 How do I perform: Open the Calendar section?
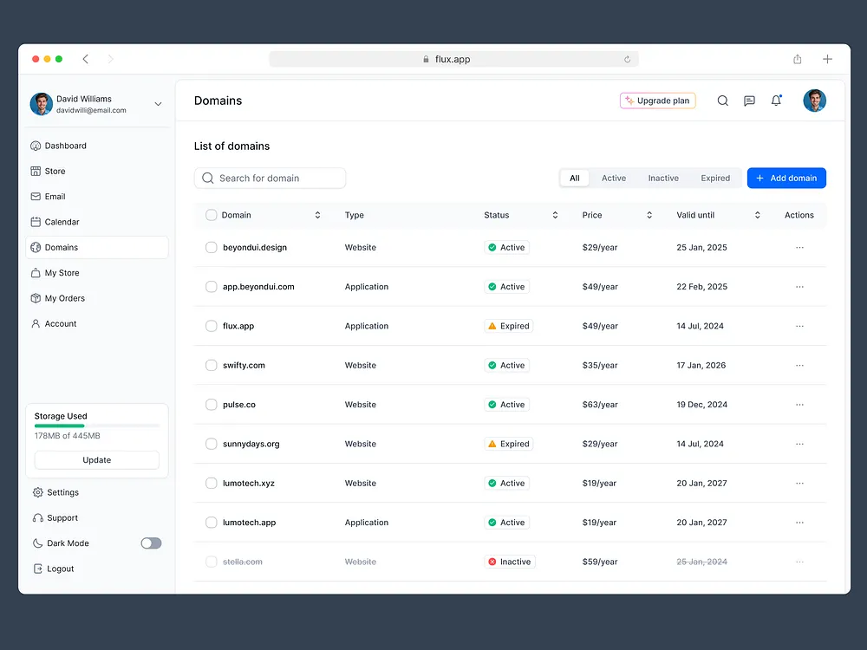click(x=62, y=222)
